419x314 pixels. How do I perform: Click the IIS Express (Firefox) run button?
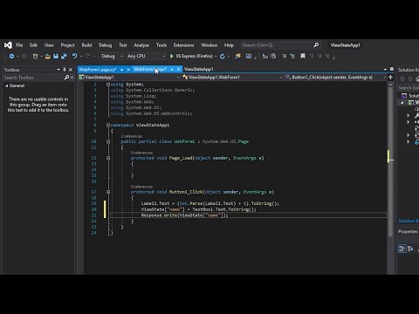point(191,56)
